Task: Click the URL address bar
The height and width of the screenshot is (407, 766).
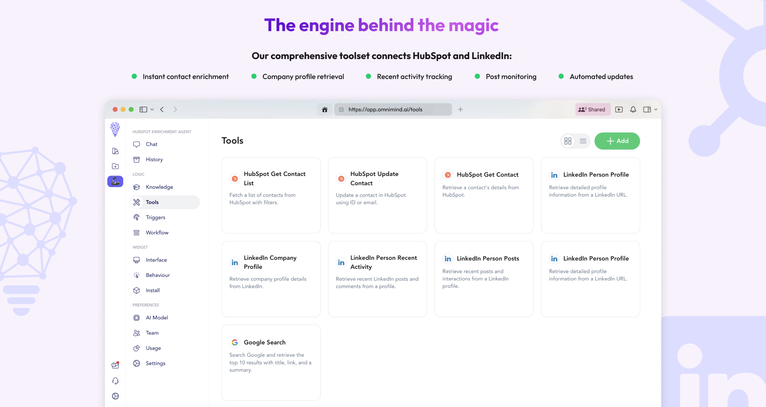Action: coord(393,110)
